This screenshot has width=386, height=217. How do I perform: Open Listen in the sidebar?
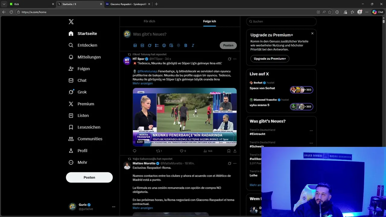click(x=78, y=115)
